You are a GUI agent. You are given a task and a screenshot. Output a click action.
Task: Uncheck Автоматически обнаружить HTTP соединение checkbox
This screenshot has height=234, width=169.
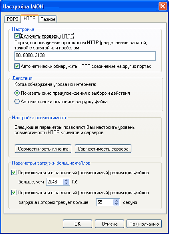pos(17,66)
